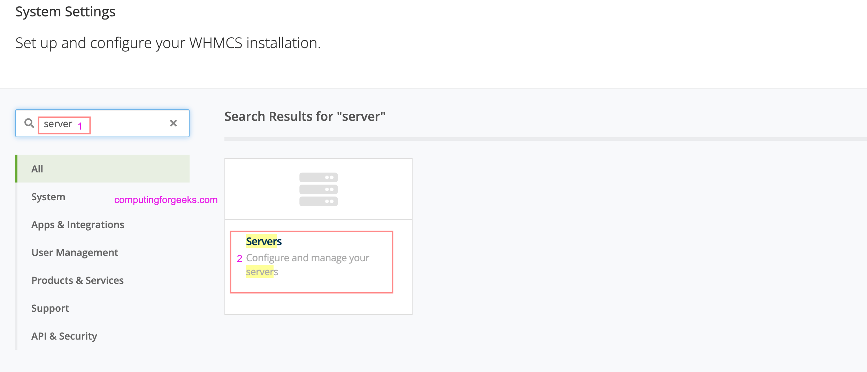Open the Products & Services category
The height and width of the screenshot is (372, 867).
(x=77, y=280)
